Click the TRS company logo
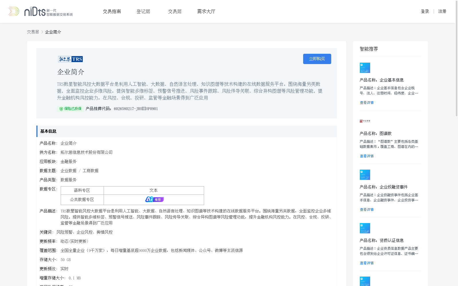Screen dimensions: 458x286 pyautogui.click(x=70, y=59)
